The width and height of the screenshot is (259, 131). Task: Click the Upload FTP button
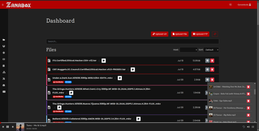pos(200,34)
